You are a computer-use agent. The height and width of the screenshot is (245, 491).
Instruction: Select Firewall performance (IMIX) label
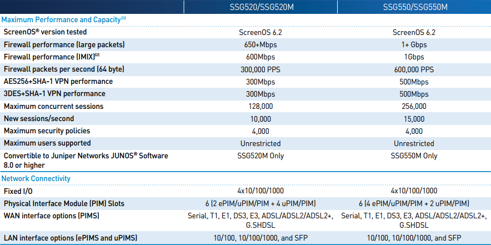pyautogui.click(x=51, y=57)
